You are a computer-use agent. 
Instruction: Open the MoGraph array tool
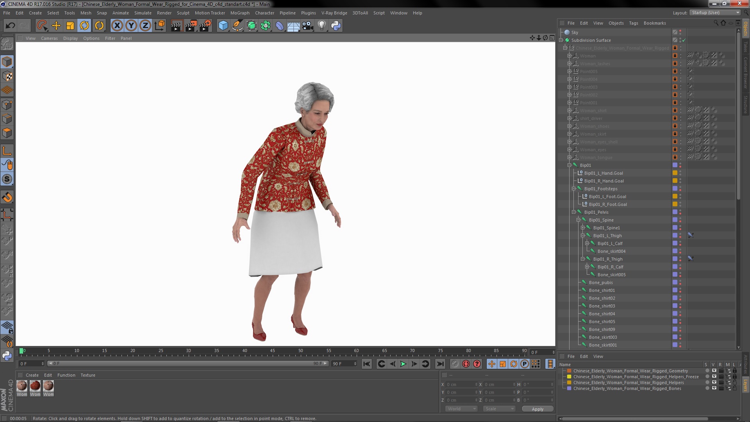pos(266,26)
